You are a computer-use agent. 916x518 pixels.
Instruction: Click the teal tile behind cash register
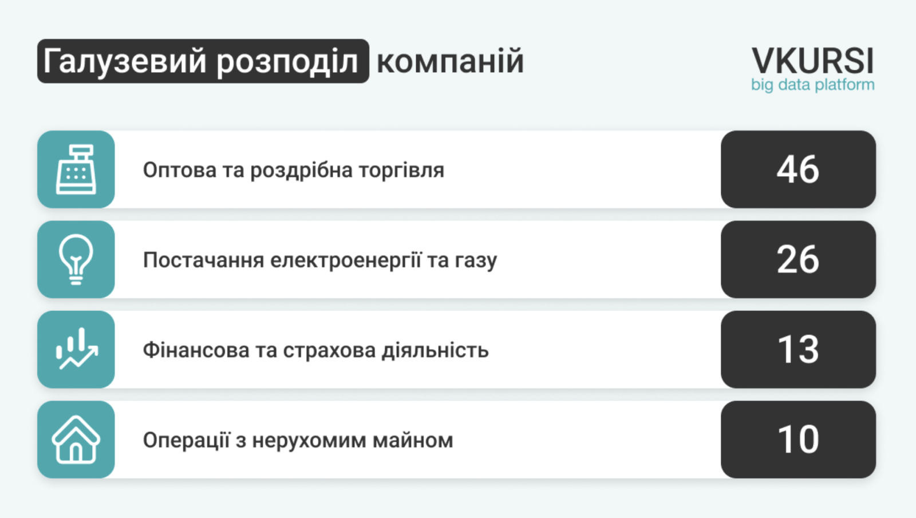76,169
